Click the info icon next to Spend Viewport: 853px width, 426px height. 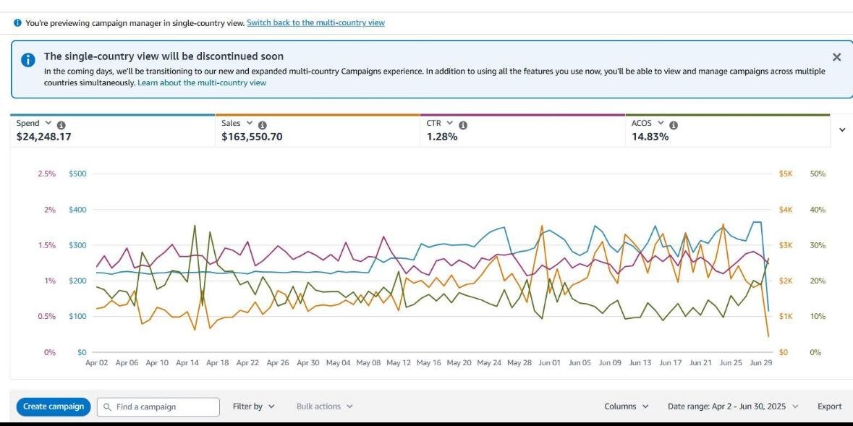pos(61,124)
